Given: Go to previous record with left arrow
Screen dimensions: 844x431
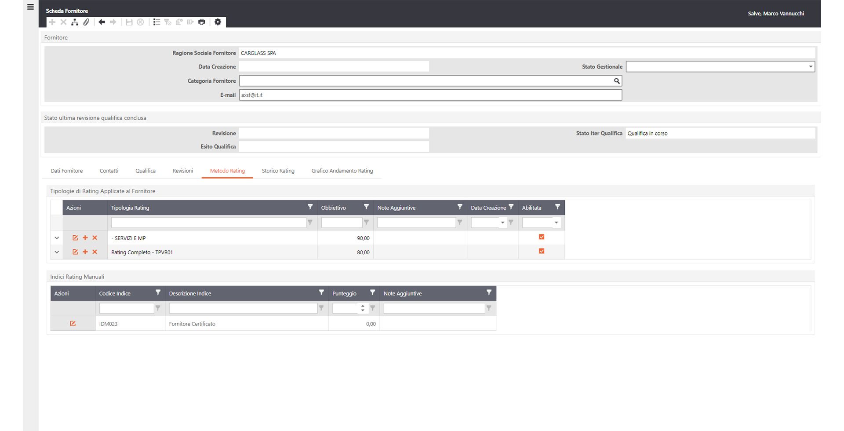Looking at the screenshot, I should (x=102, y=22).
